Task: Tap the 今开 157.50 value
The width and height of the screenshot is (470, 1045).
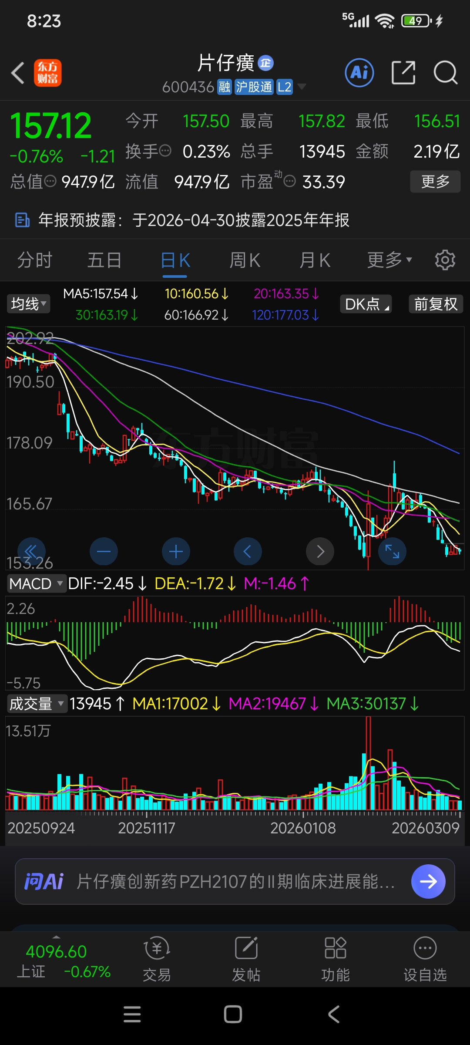Action: pos(206,121)
